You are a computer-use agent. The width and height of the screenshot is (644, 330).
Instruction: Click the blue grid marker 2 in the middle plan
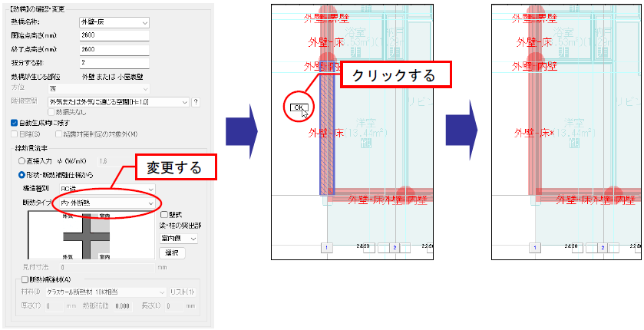coord(395,248)
